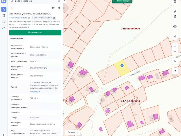Copy cadastral number 24:50:0100018:4213
Viewport: 181px width, 136px height.
tap(29, 18)
